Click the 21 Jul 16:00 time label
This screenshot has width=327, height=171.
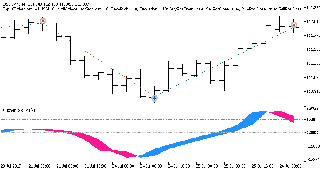click(95, 166)
